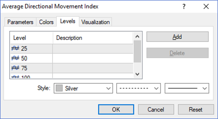Select the level value 25
The height and width of the screenshot is (119, 218).
pos(24,48)
